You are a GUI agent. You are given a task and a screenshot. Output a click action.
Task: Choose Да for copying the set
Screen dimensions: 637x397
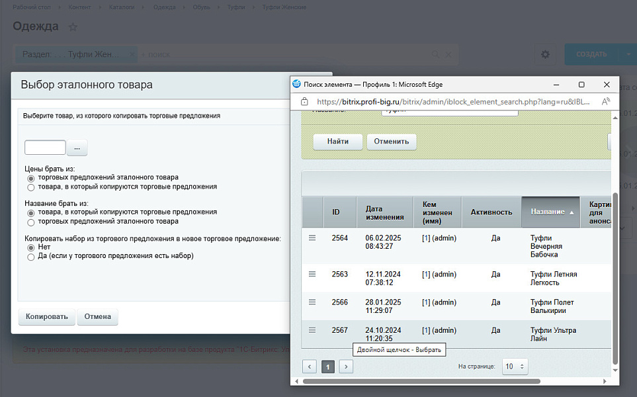[30, 257]
